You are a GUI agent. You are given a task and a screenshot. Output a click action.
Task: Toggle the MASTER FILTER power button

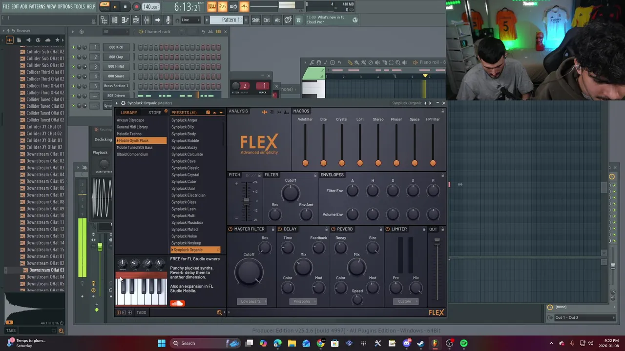click(x=230, y=229)
